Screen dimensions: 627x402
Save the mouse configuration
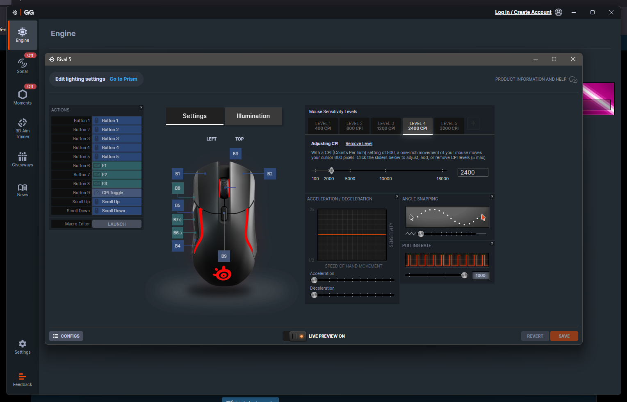pyautogui.click(x=564, y=336)
